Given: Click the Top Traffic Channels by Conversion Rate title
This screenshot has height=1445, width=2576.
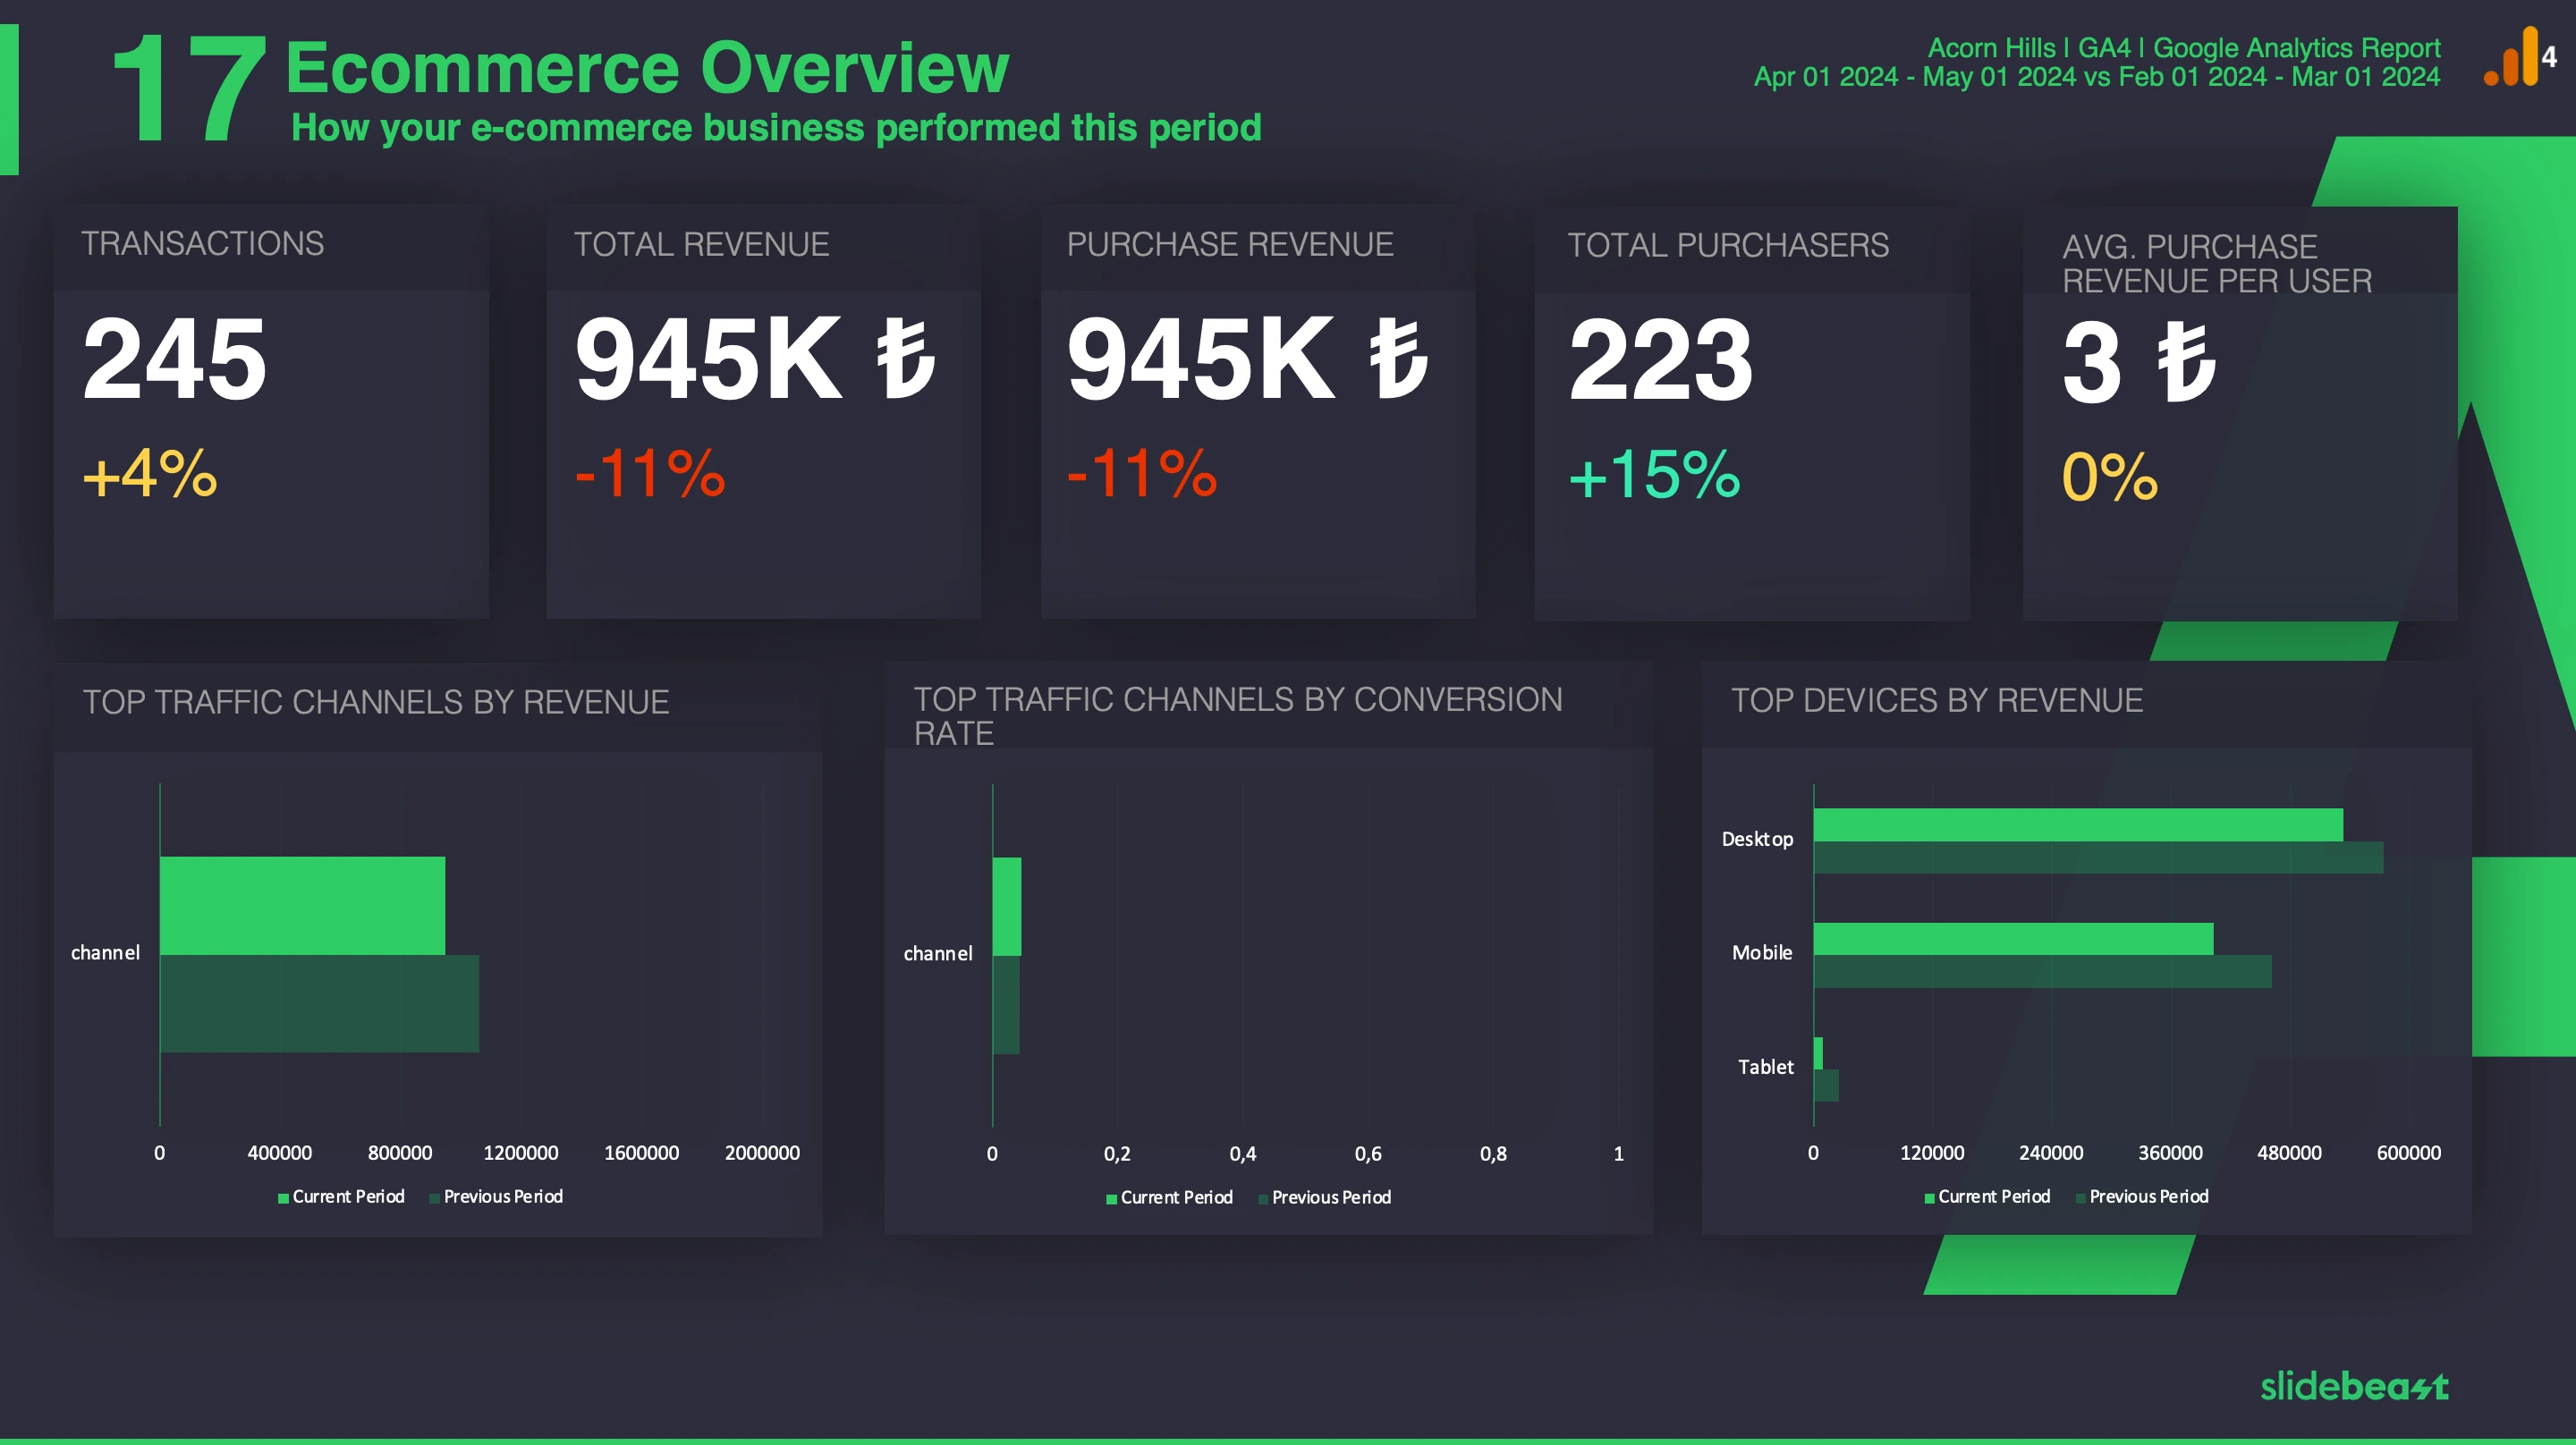Looking at the screenshot, I should pos(1238,716).
